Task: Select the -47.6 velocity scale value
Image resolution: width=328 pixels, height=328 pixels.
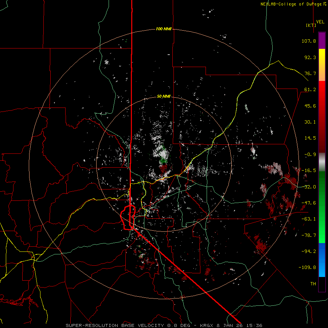Action: tap(309, 203)
